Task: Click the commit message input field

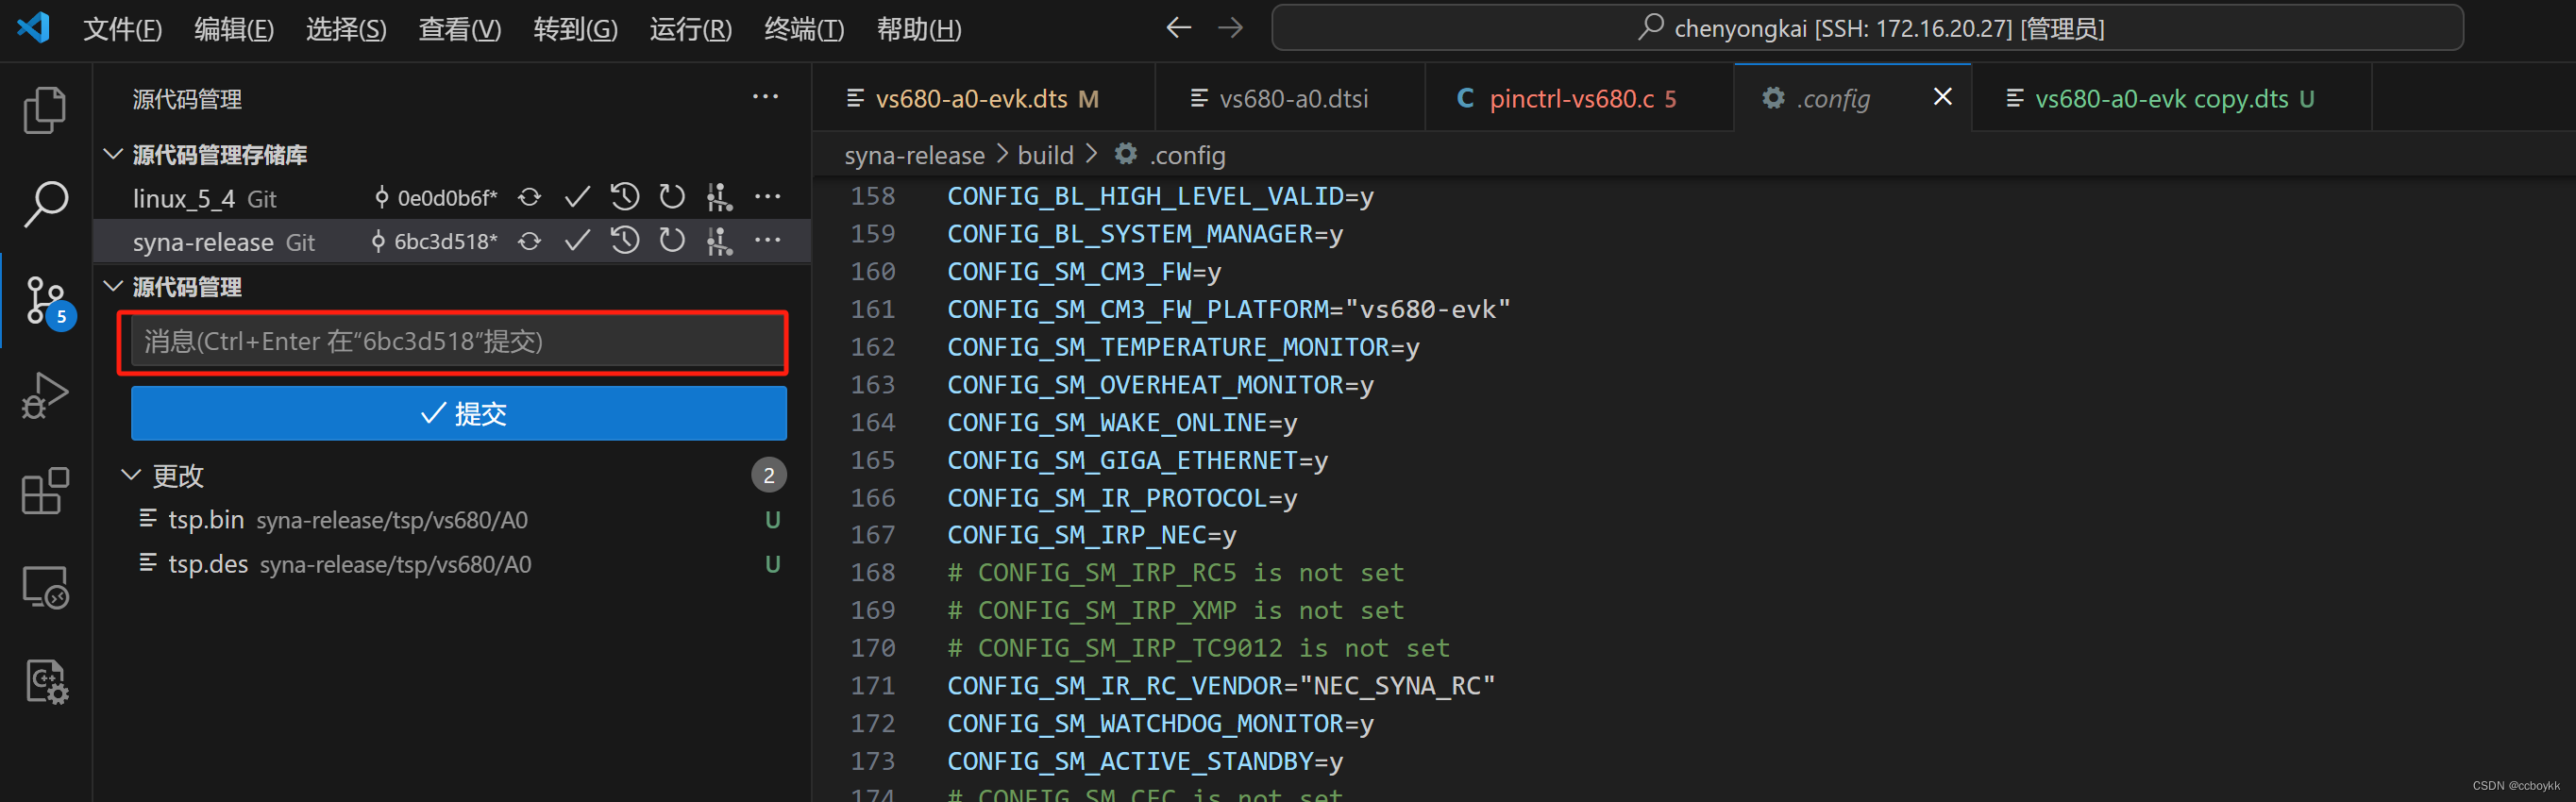Action: (x=457, y=342)
